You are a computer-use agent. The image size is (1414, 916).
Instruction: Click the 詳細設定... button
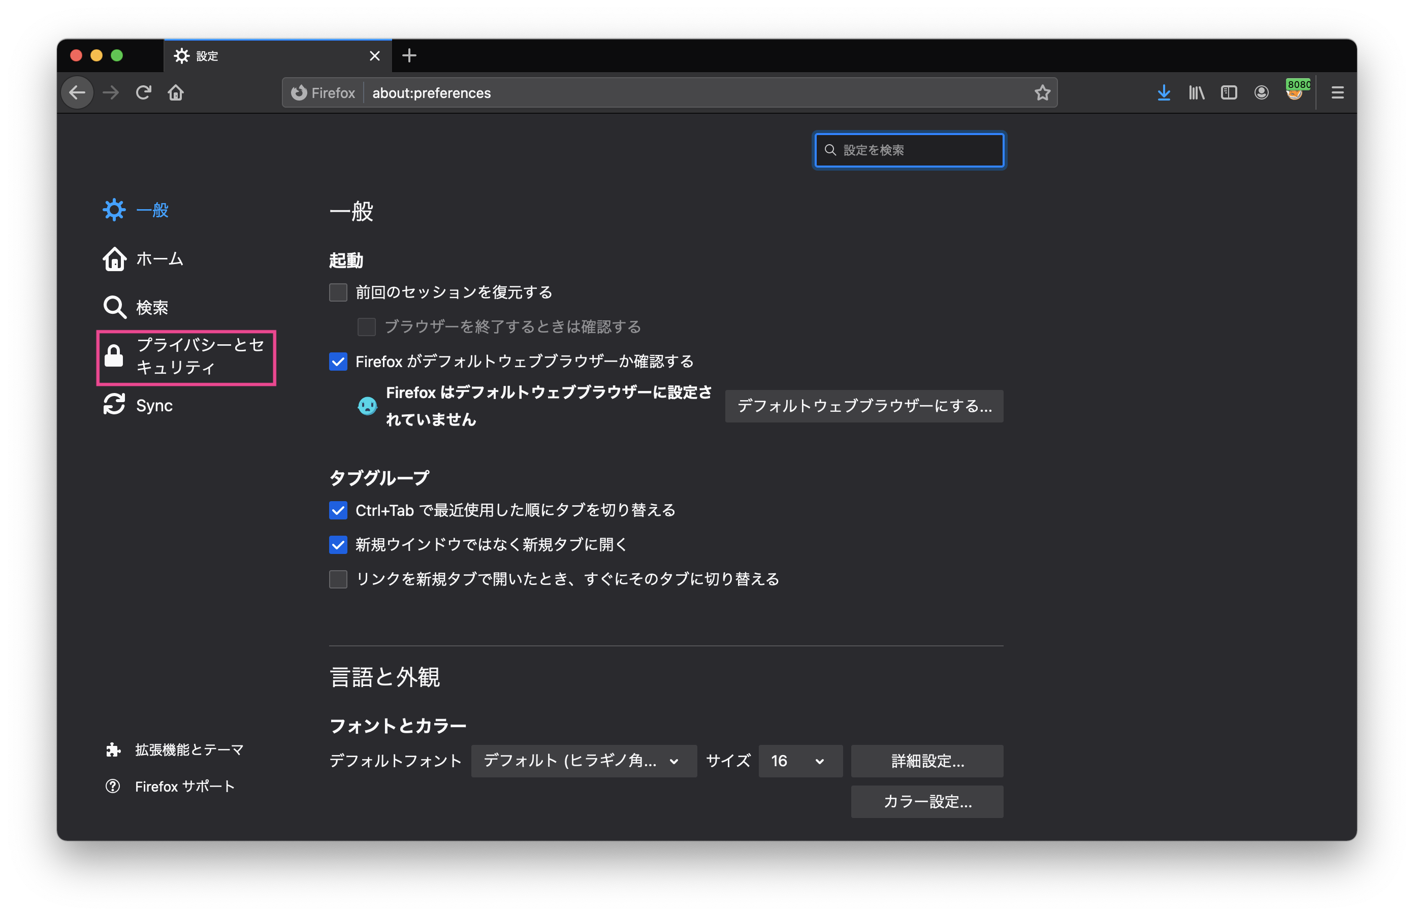point(927,761)
